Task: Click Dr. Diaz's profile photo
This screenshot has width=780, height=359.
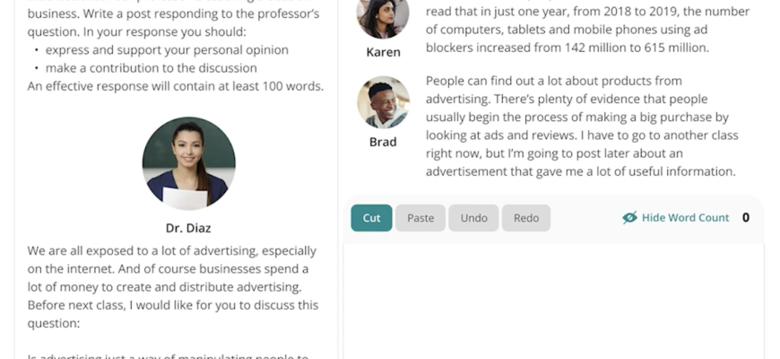Action: (188, 162)
